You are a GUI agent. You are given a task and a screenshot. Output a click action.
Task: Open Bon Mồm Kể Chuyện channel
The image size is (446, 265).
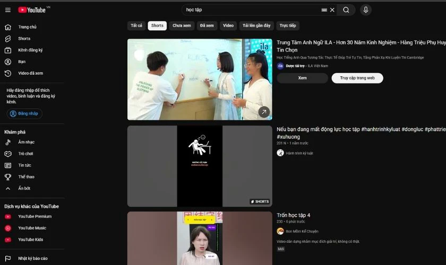tap(302, 231)
